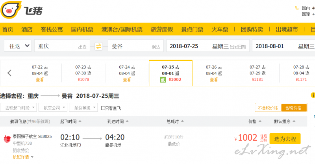Open the cabin class dropdown
Viewport: 315px width, 164px height.
[x=83, y=108]
